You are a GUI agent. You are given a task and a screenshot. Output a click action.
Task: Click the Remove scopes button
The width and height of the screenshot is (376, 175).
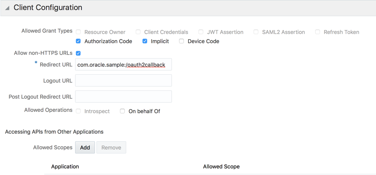point(111,148)
